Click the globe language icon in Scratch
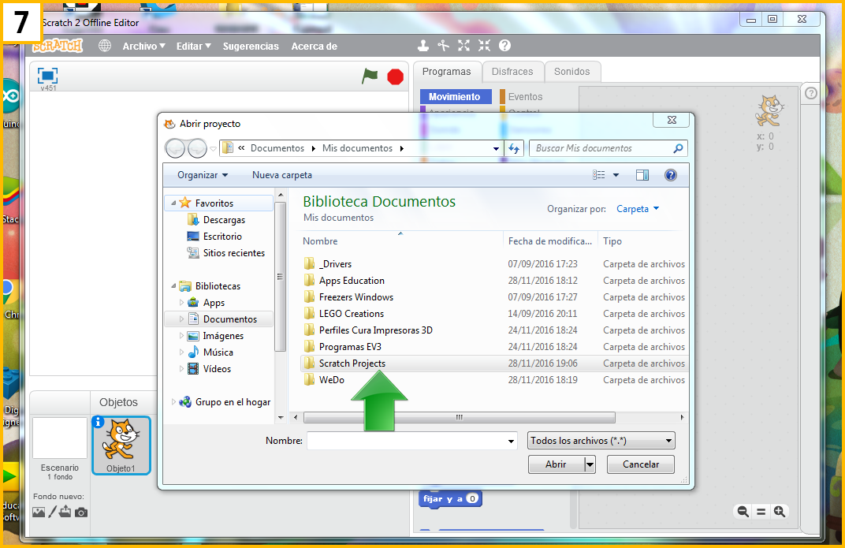Image resolution: width=845 pixels, height=548 pixels. [105, 46]
